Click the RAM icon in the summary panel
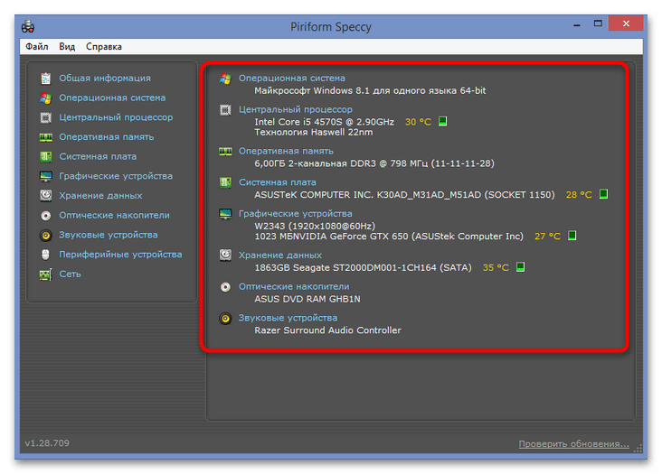 (225, 152)
